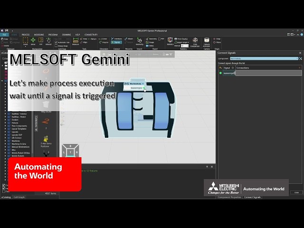
Task: Click the Interval input field
Action: pos(185,46)
